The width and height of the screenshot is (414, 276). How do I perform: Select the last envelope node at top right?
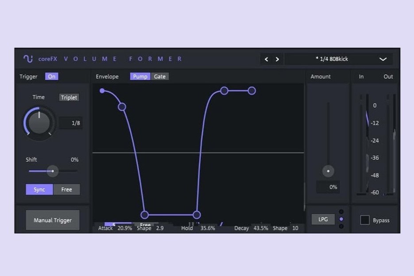251,91
